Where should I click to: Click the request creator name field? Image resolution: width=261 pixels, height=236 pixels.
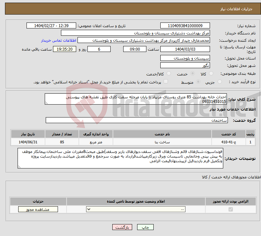(144, 40)
